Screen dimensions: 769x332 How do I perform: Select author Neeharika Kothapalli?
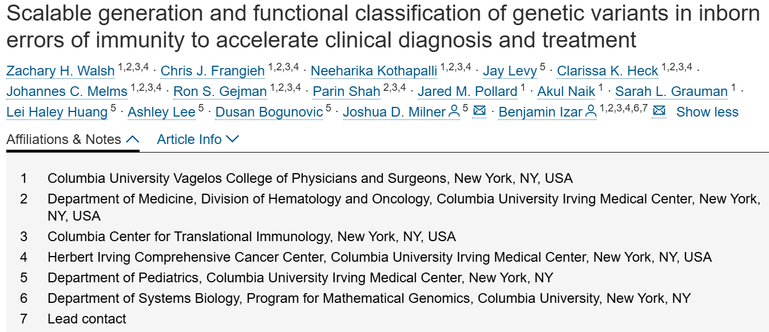[374, 71]
